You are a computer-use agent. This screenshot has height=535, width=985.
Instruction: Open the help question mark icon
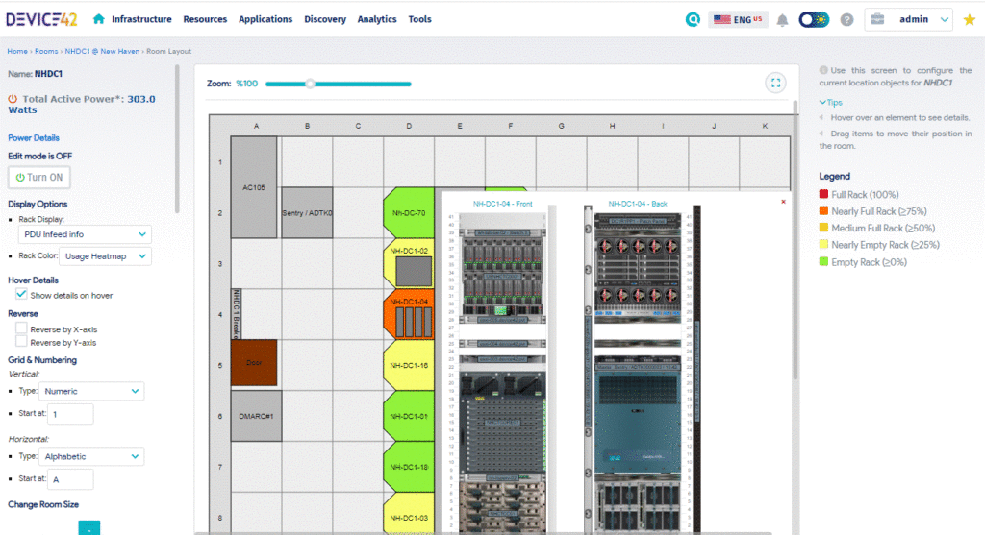[x=846, y=19]
